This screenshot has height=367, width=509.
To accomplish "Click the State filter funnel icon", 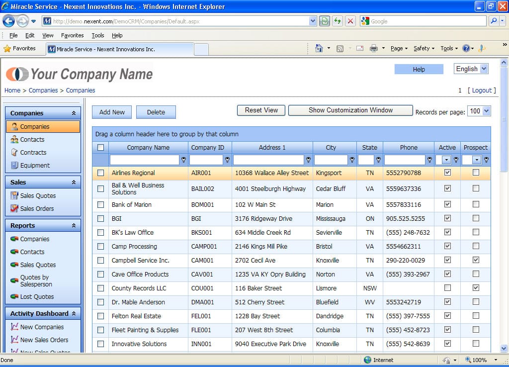I will pyautogui.click(x=378, y=160).
